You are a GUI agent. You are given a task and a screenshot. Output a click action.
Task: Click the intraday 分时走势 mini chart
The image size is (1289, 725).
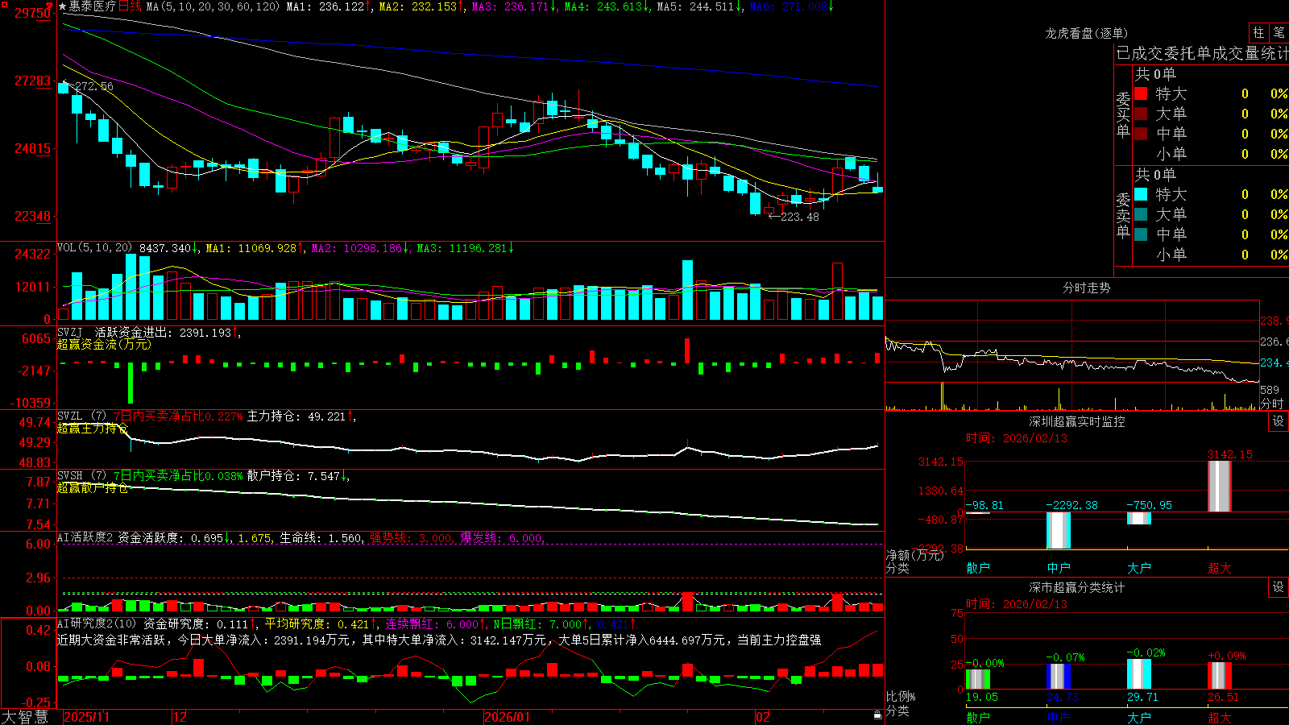pyautogui.click(x=1072, y=355)
